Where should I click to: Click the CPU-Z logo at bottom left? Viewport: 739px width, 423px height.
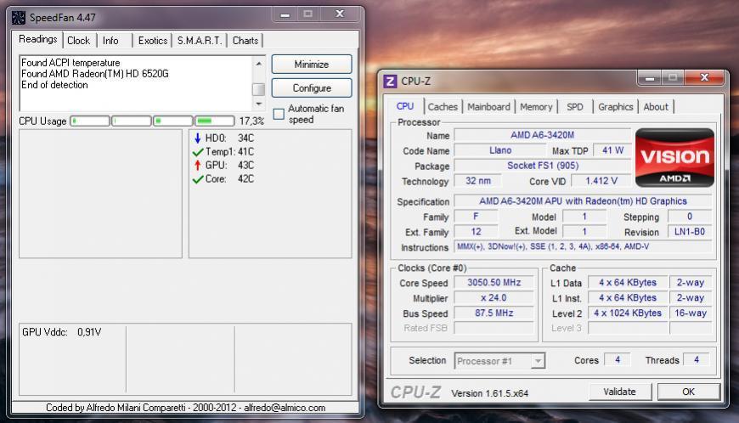(x=417, y=392)
